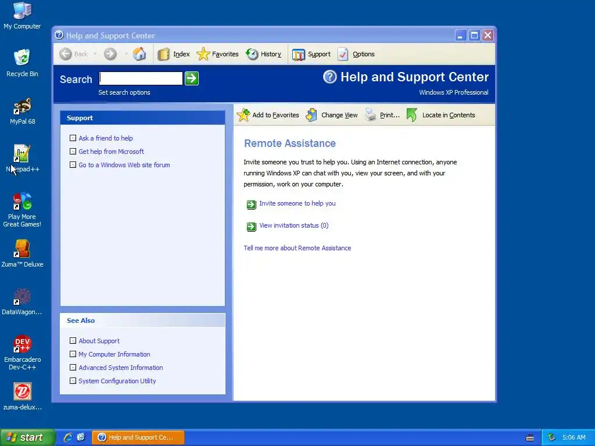
Task: Launch Internet Explorer from Quick Launch
Action: [68, 437]
